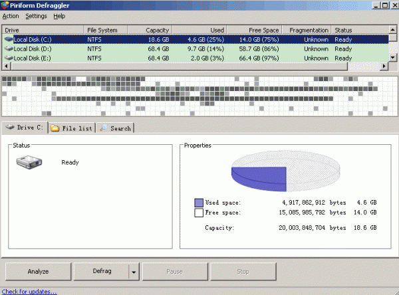
Task: Click the Analyze button
Action: tap(38, 271)
